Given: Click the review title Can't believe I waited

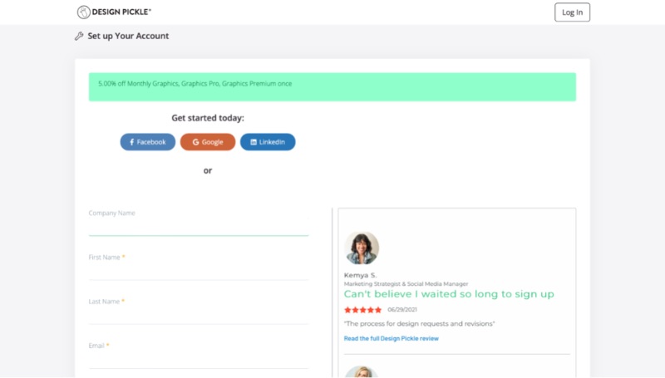Looking at the screenshot, I should [449, 294].
